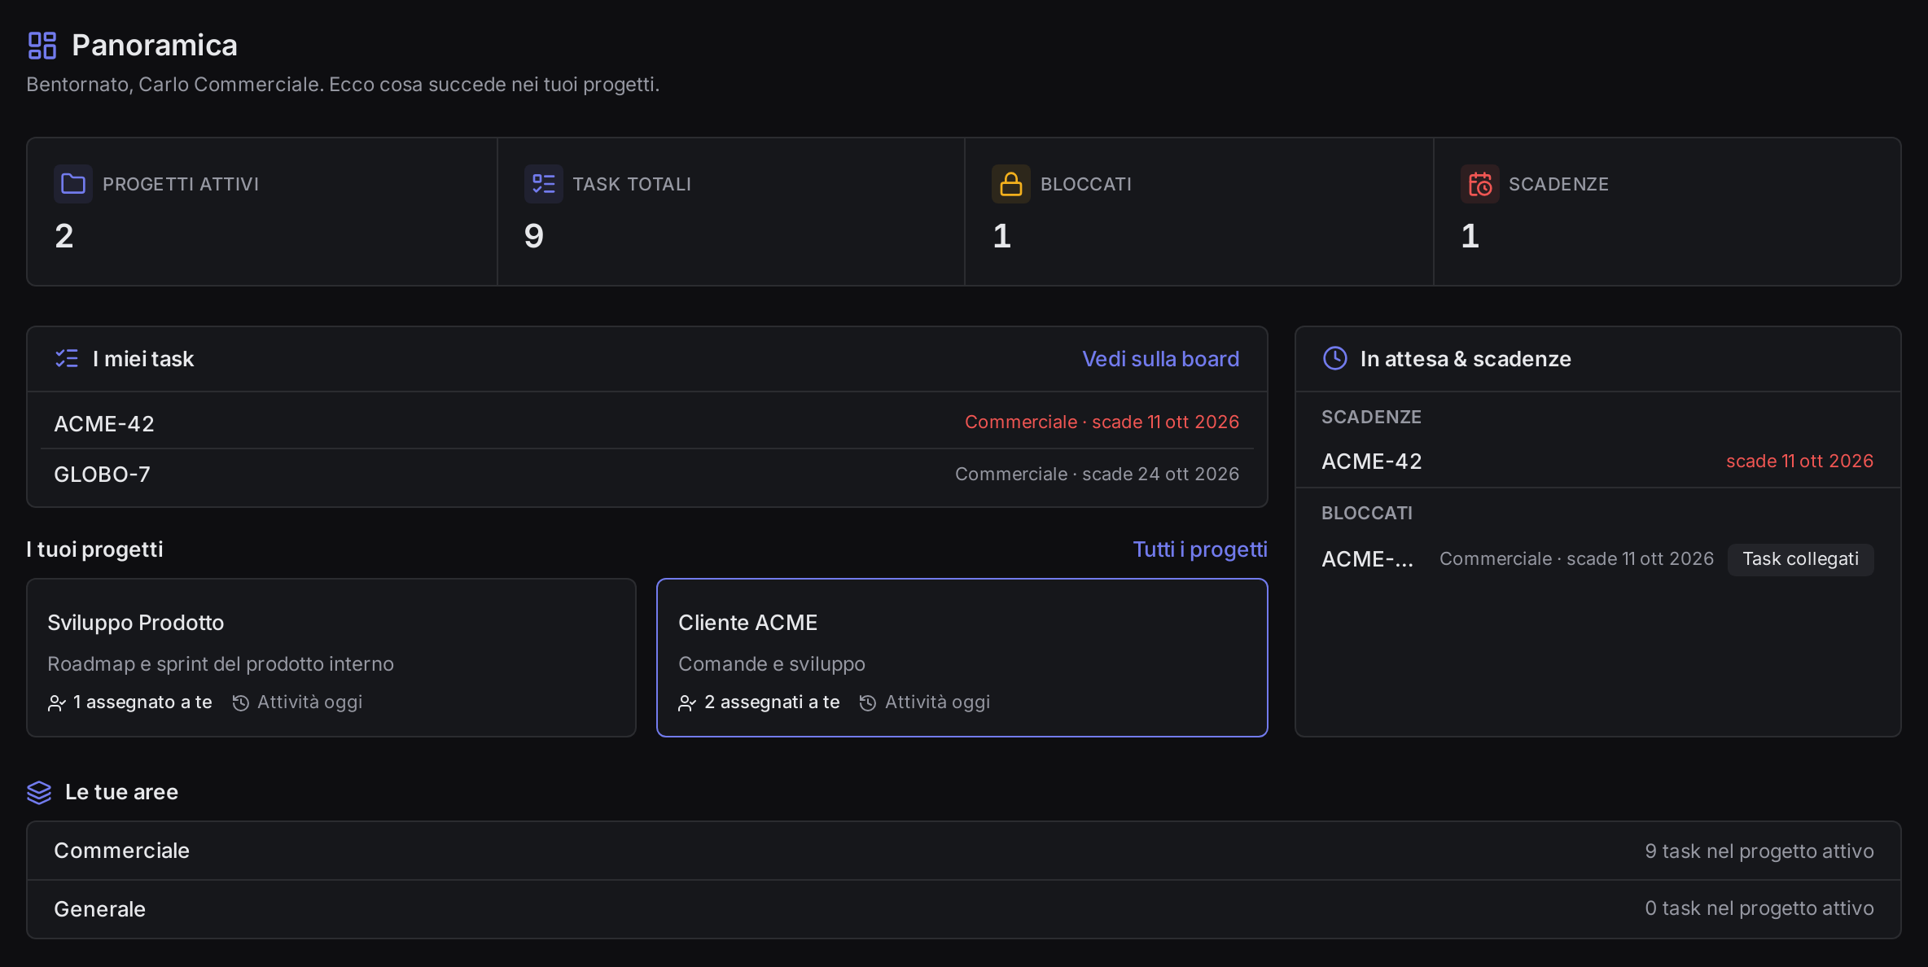Open ACME-42 under the Scadenze section
1928x967 pixels.
1597,462
